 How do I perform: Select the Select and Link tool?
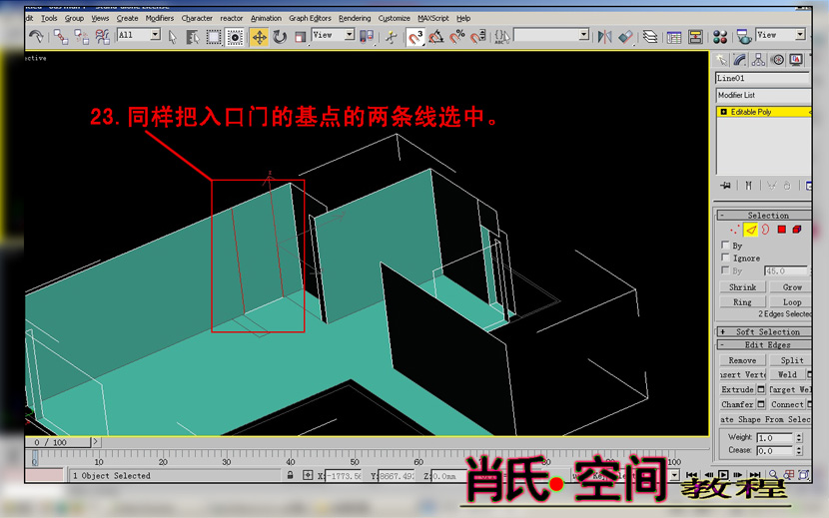click(x=61, y=37)
